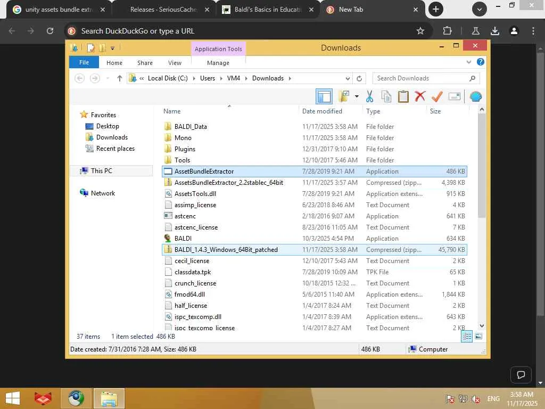The height and width of the screenshot is (409, 545).
Task: Click the New folder quick access icon
Action: click(x=102, y=48)
